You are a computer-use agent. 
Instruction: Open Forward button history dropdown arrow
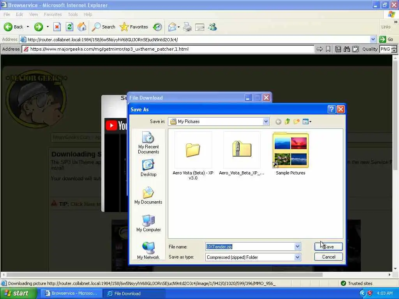[x=48, y=27]
